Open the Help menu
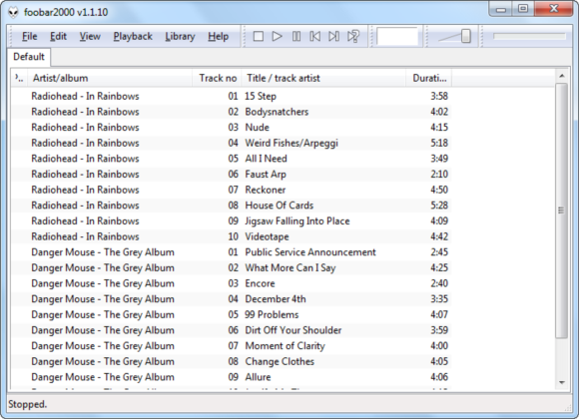 [218, 36]
